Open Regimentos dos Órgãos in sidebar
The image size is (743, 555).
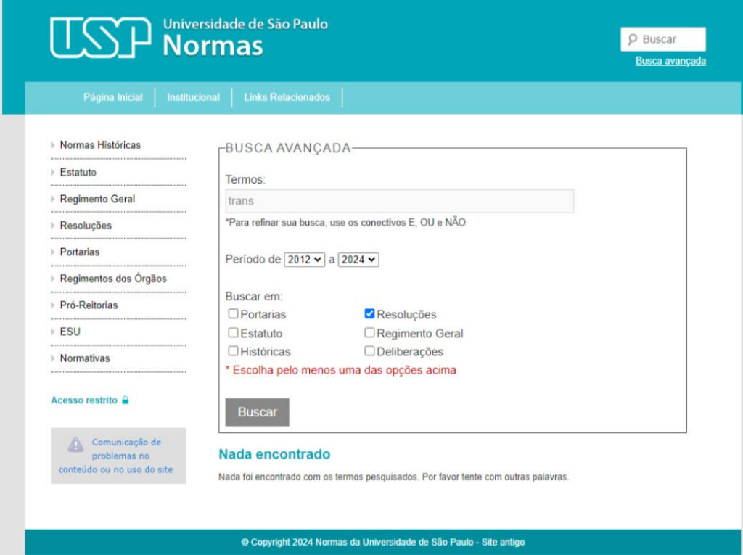pos(113,279)
